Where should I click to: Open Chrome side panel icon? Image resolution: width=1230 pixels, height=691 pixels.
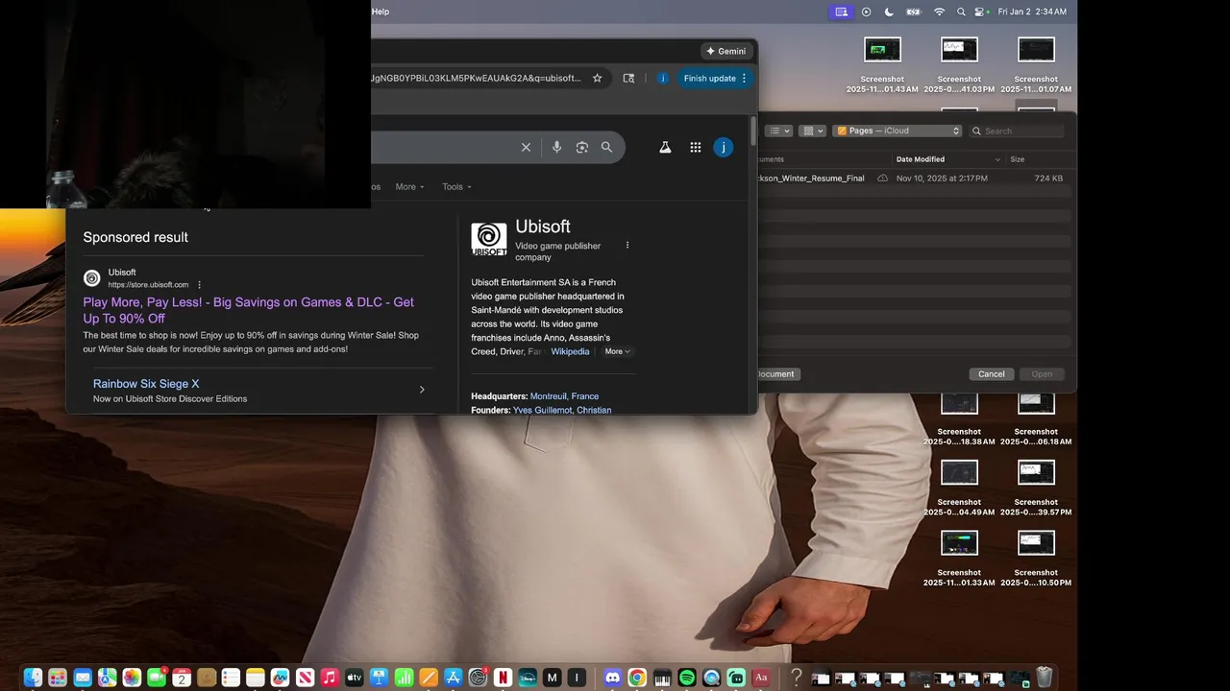[x=628, y=78]
